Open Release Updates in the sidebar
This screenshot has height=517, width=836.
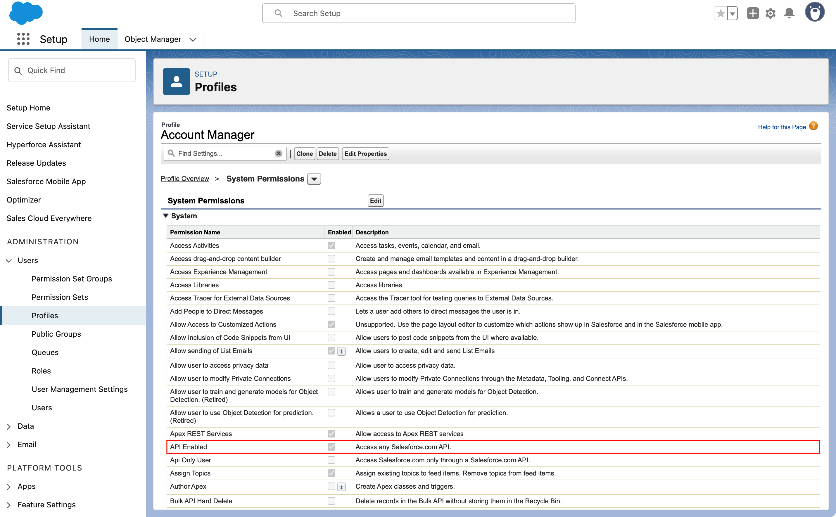coord(36,163)
